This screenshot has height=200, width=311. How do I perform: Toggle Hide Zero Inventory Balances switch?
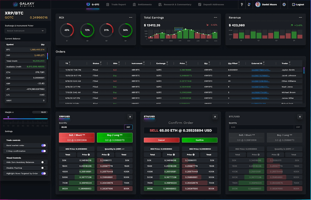pyautogui.click(x=44, y=162)
